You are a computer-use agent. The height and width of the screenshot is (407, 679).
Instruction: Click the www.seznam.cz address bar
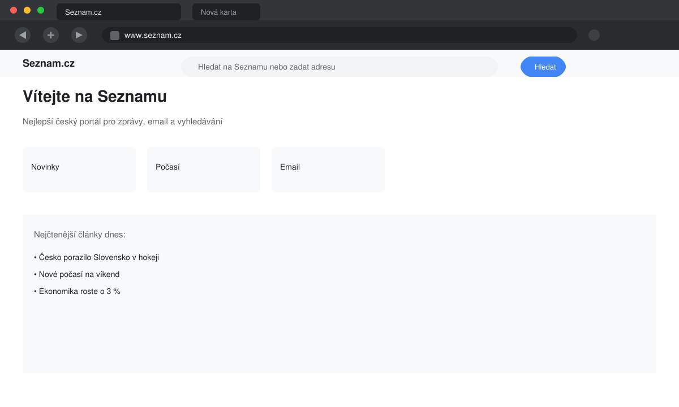339,35
